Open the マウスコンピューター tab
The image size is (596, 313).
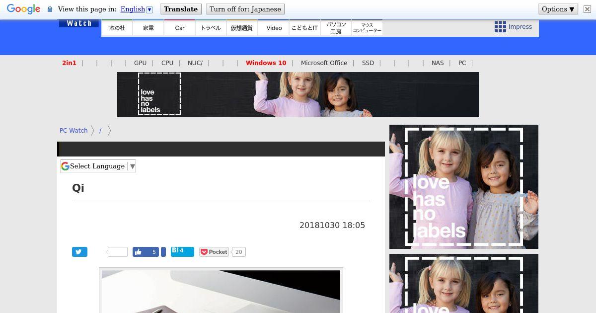coord(367,28)
